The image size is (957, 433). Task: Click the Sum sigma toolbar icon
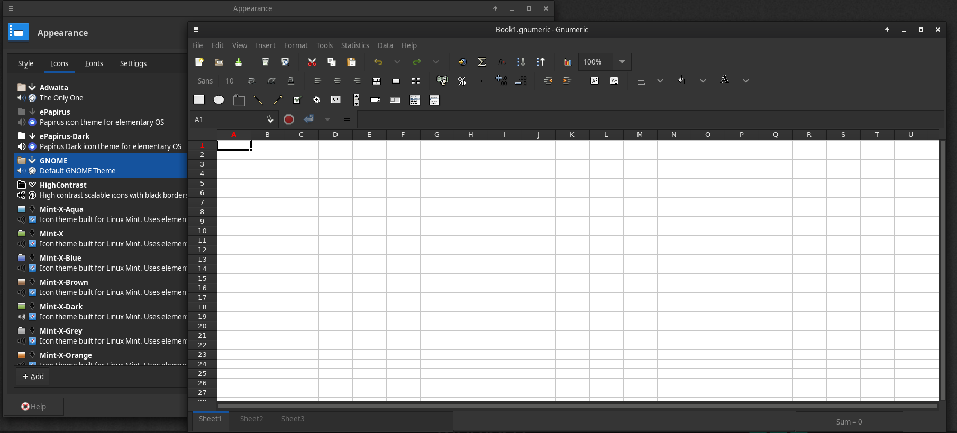pos(482,62)
